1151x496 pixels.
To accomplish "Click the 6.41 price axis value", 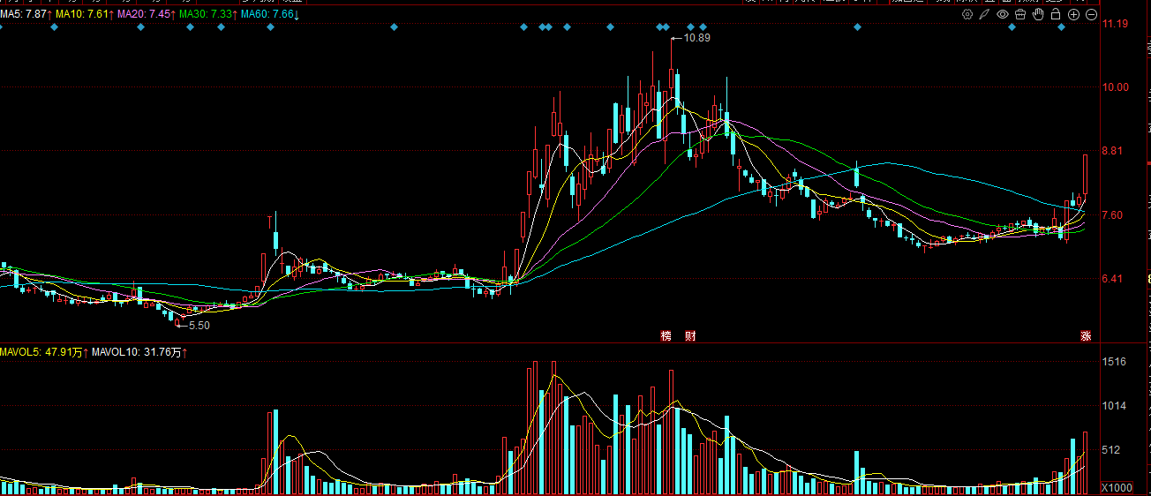I will click(1114, 279).
